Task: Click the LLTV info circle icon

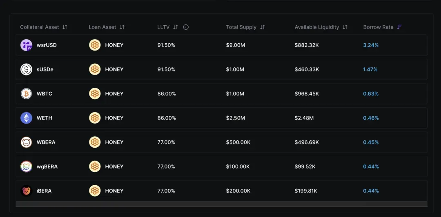Action: coord(186,27)
